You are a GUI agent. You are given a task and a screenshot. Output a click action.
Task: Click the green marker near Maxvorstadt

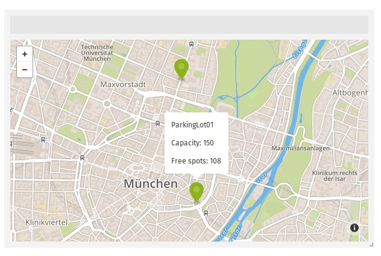181,69
